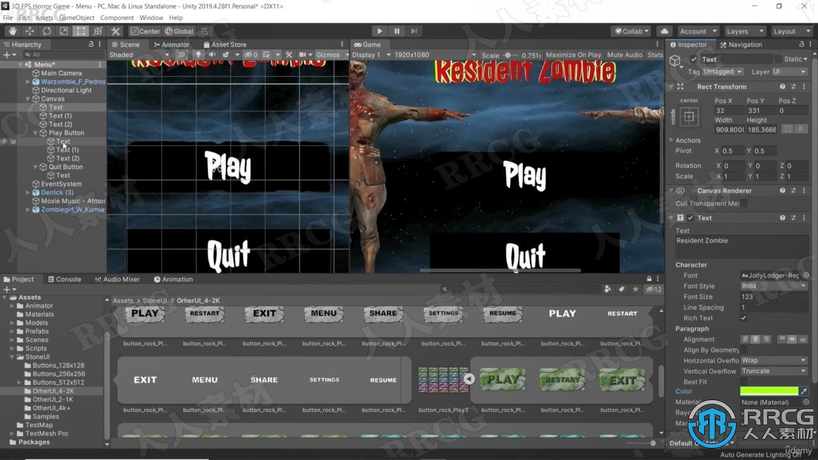Viewport: 818px width, 460px height.
Task: Toggle scene lighting bulb icon
Action: click(199, 55)
